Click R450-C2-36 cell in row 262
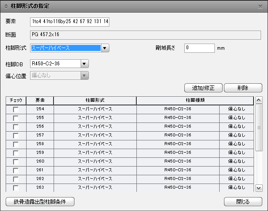Image resolution: width=268 pixels, height=211 pixels. pos(178,179)
